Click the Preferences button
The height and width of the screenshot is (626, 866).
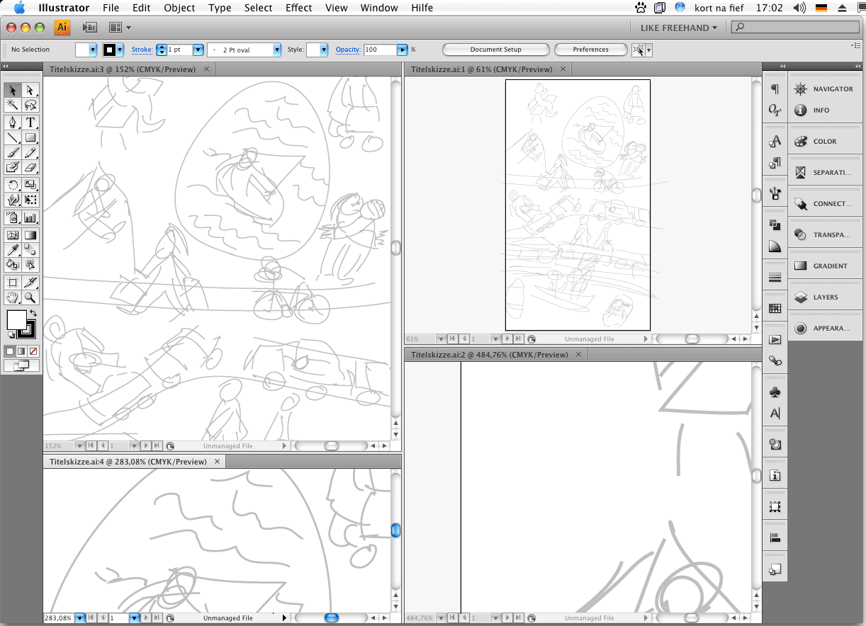point(590,50)
